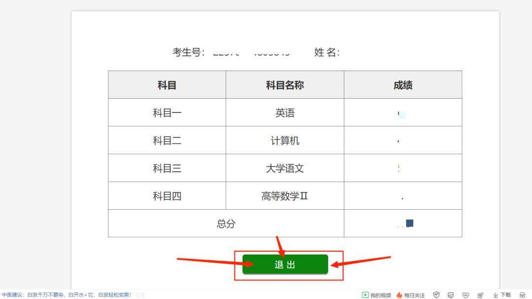Select the 计算机 cell
The image size is (532, 299).
[285, 140]
